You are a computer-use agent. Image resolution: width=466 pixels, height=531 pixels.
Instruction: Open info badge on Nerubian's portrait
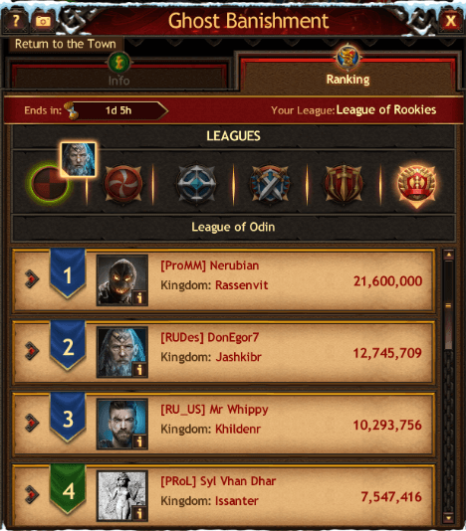[139, 297]
